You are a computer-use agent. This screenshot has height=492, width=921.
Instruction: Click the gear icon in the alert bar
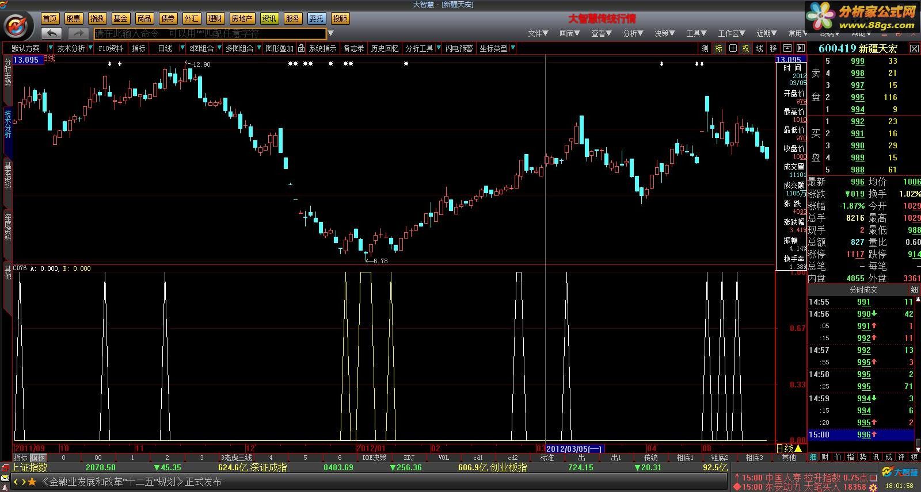(x=873, y=487)
